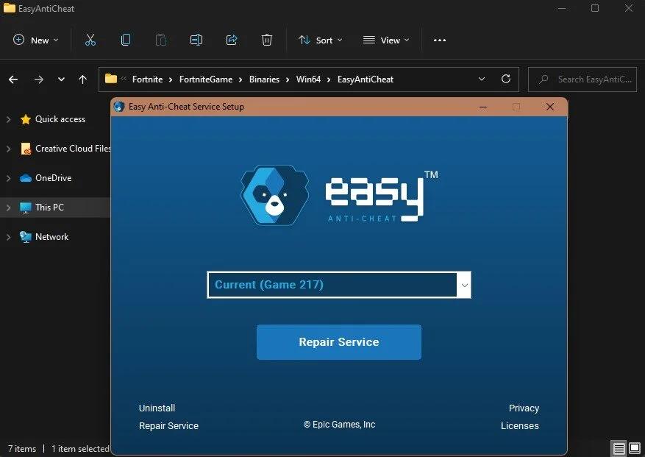Switch to the details view layout icon

619,447
